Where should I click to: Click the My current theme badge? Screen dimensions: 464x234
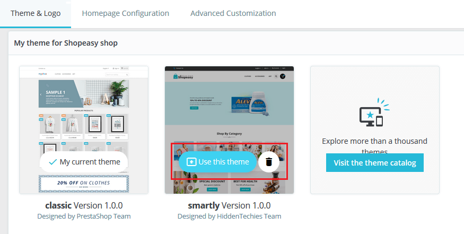[x=84, y=162]
